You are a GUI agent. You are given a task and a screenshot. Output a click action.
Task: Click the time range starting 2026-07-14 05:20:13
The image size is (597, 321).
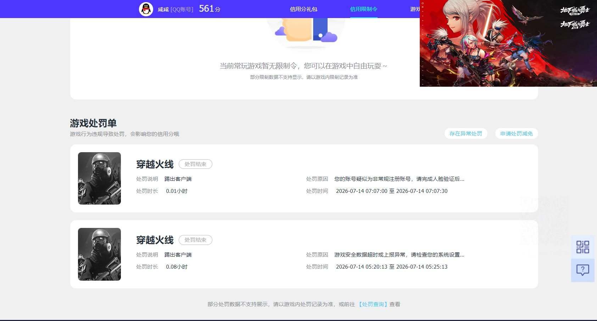pos(392,267)
